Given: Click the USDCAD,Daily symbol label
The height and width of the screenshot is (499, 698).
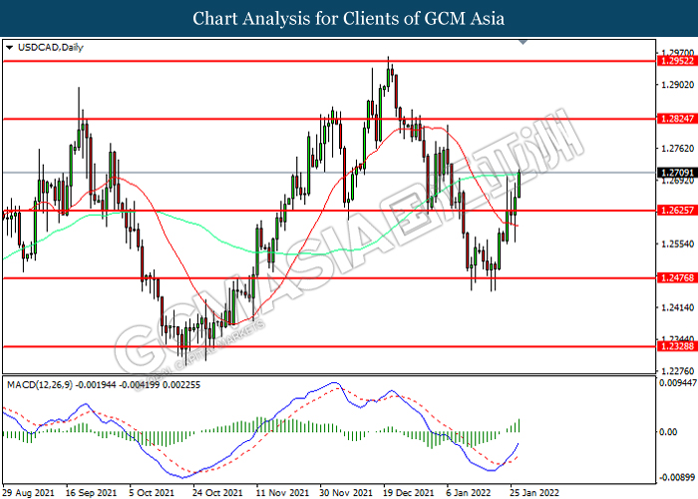Looking at the screenshot, I should tap(50, 48).
